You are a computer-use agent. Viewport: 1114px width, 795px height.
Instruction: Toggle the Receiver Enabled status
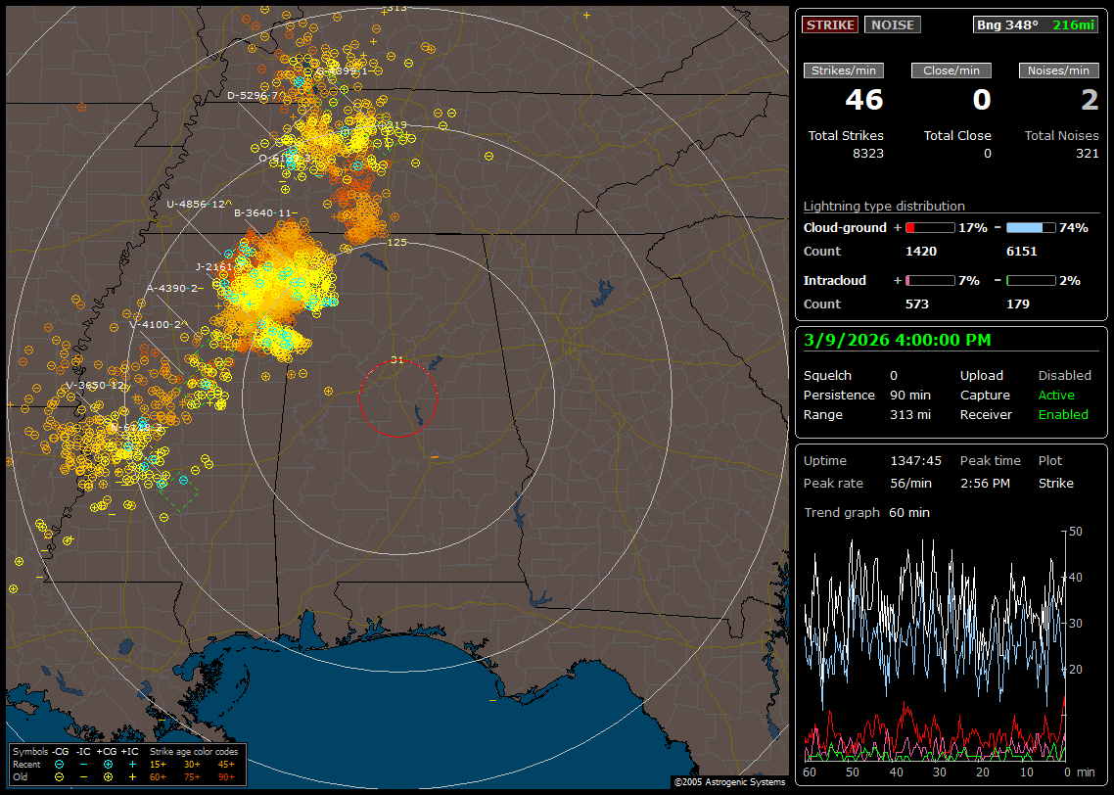(1063, 414)
